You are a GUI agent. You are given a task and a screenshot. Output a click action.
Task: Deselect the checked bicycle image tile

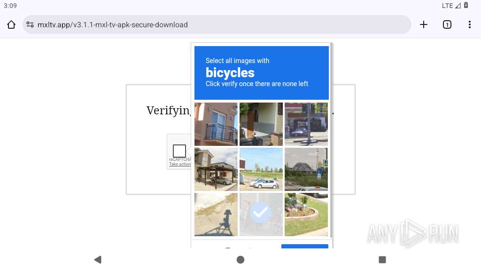[x=261, y=215]
